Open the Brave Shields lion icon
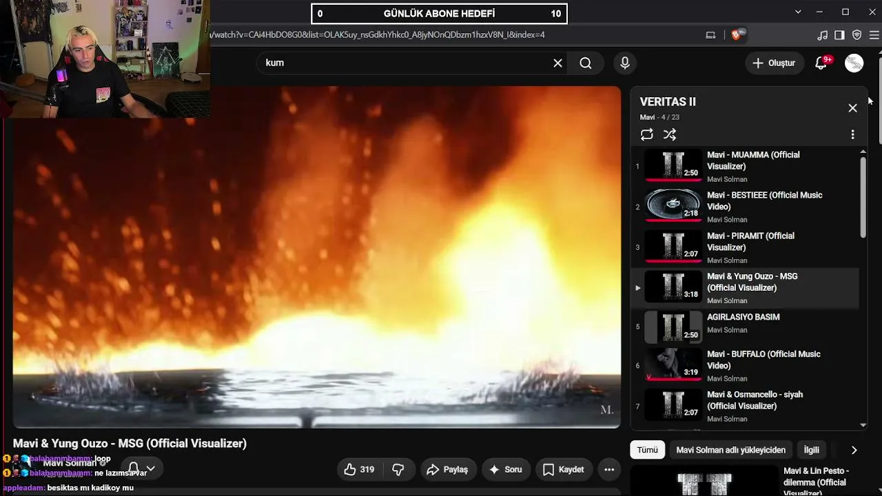Image resolution: width=882 pixels, height=496 pixels. tap(736, 35)
